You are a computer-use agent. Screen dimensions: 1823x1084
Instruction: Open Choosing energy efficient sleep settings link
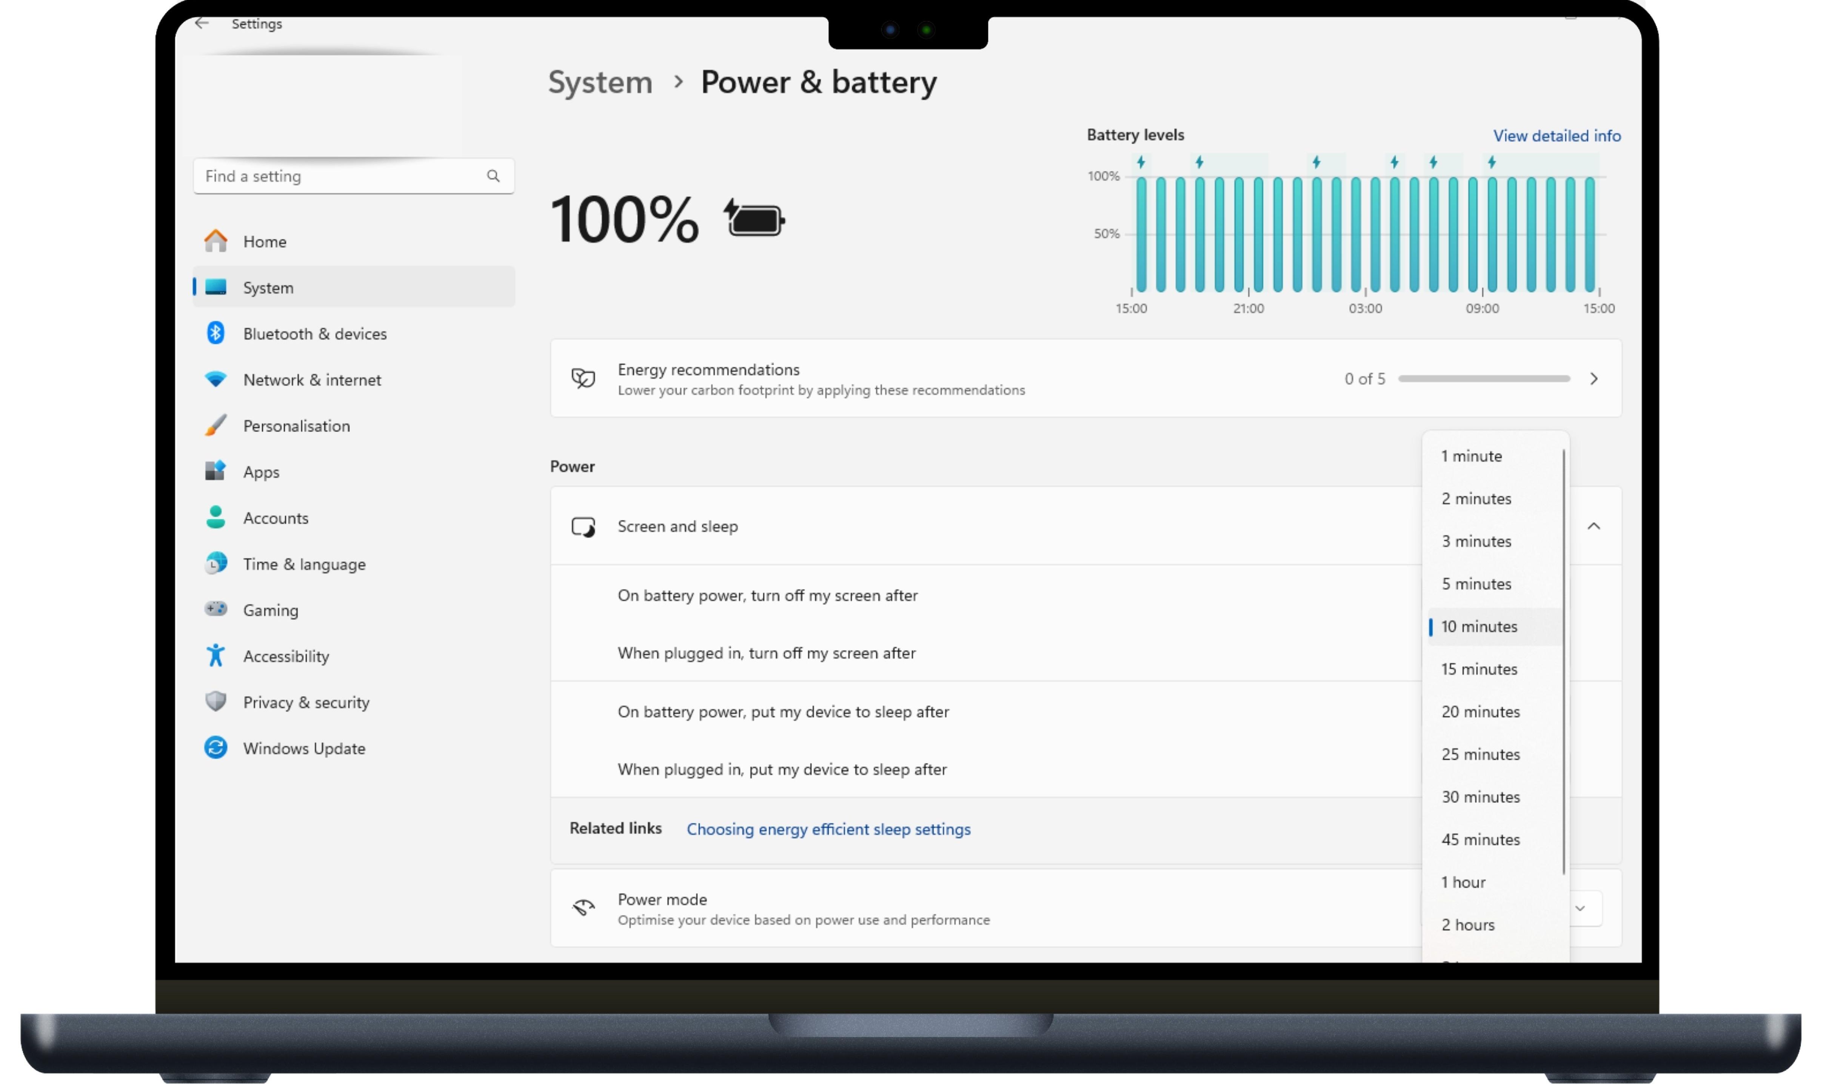coord(828,829)
